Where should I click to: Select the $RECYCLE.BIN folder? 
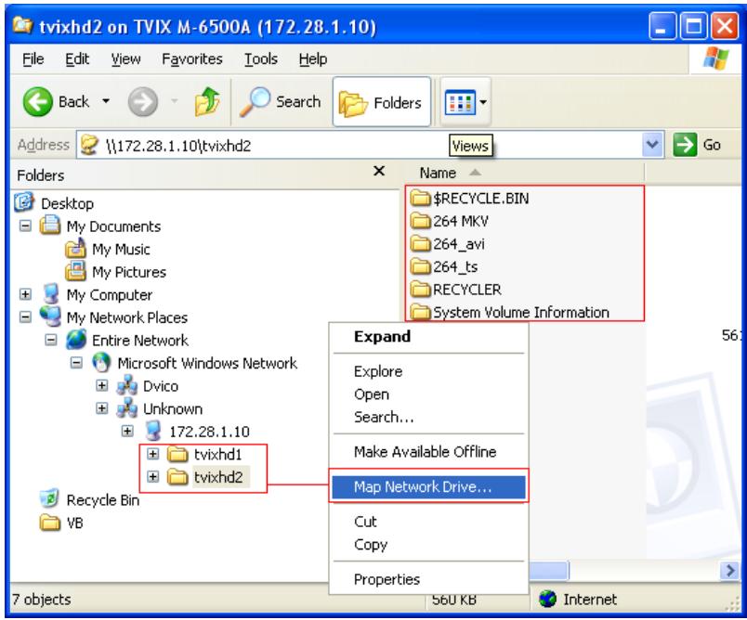tap(470, 198)
